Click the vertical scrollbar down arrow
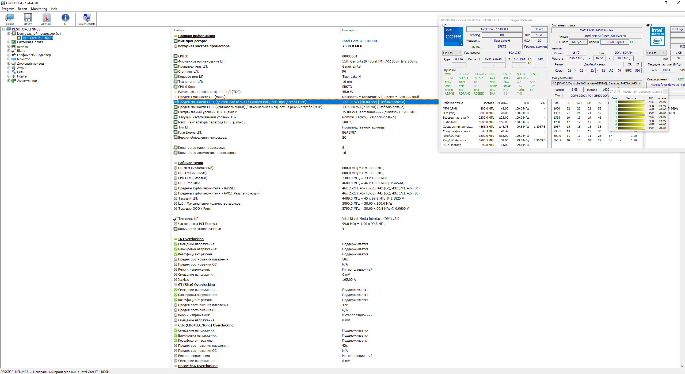This screenshot has height=374, width=685. 682,366
